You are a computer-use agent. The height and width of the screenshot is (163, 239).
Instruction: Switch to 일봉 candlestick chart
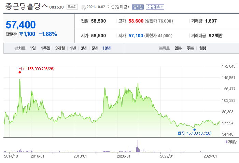[x=178, y=49]
